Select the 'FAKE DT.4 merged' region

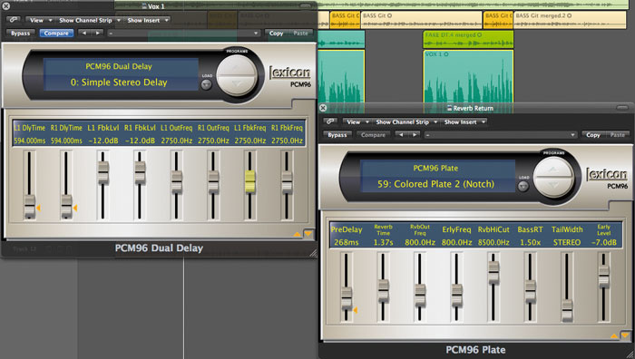pos(469,39)
